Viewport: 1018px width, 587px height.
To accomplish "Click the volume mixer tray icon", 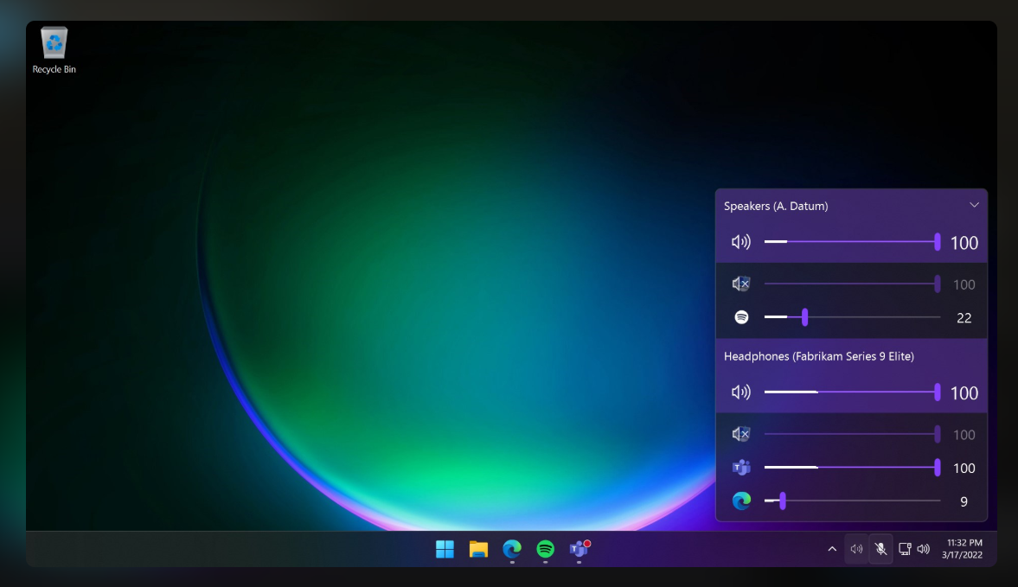I will pos(856,549).
